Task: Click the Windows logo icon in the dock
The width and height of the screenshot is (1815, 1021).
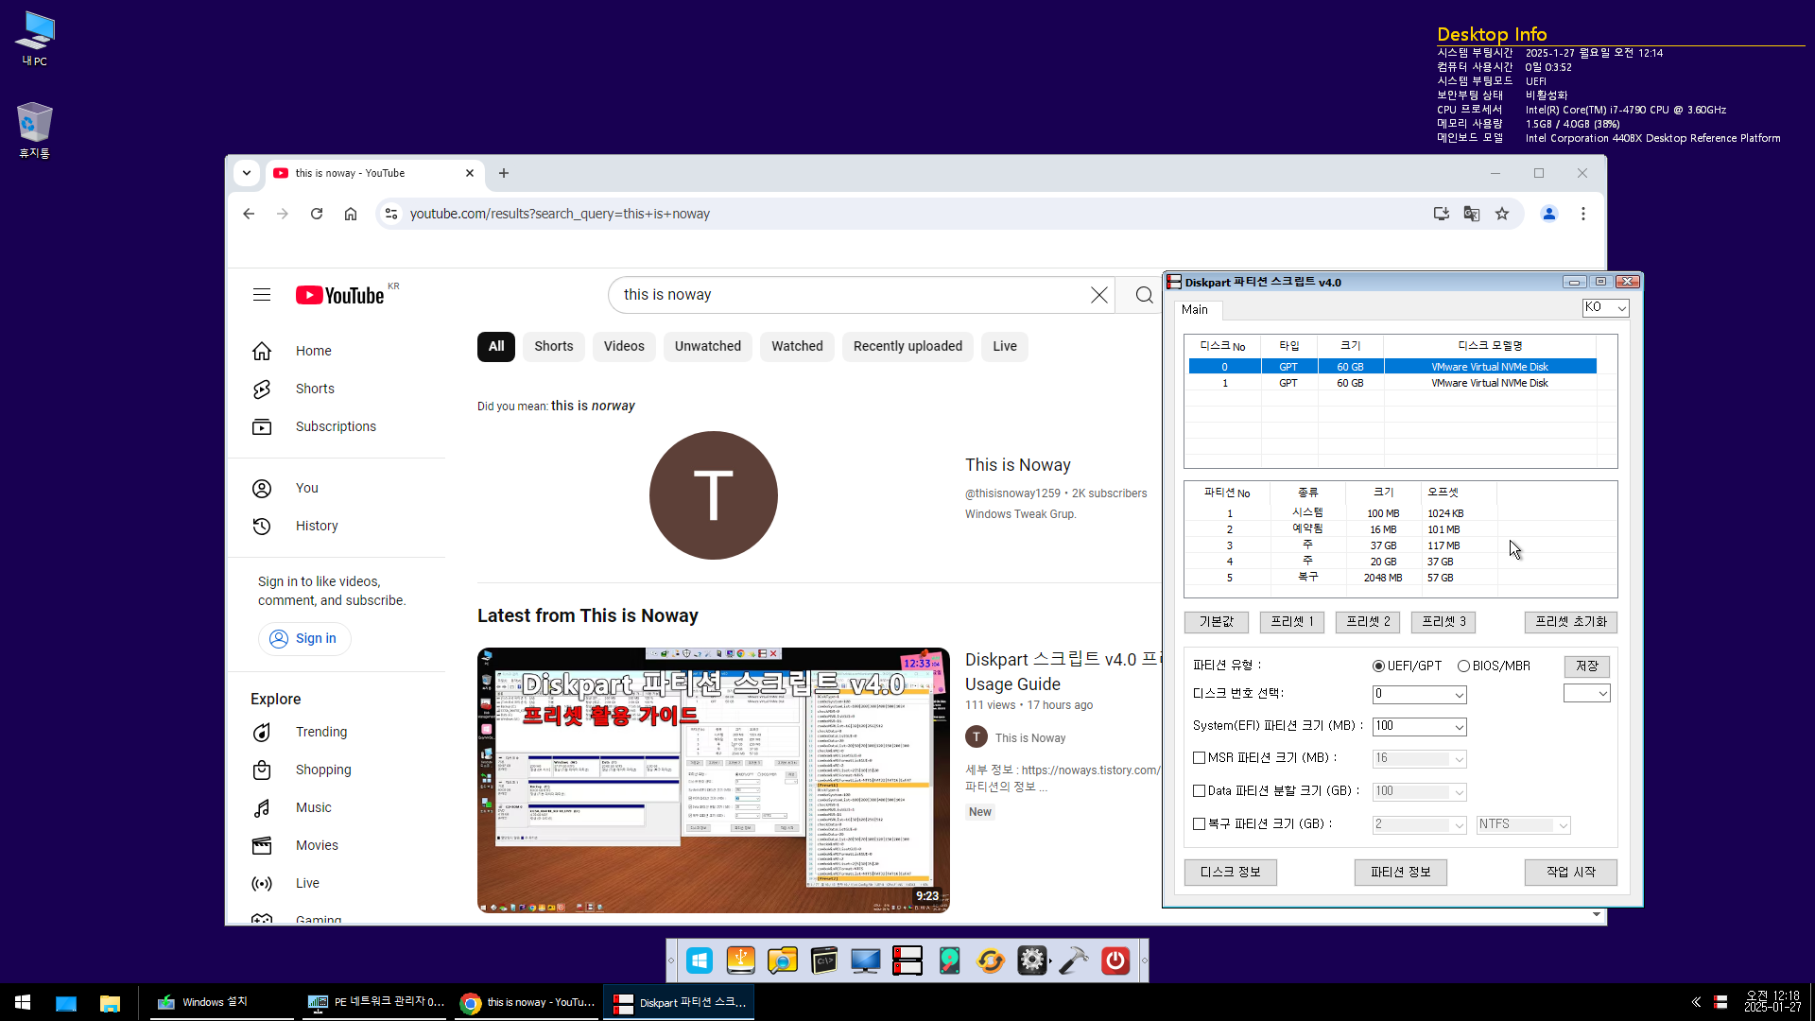Action: click(x=700, y=960)
